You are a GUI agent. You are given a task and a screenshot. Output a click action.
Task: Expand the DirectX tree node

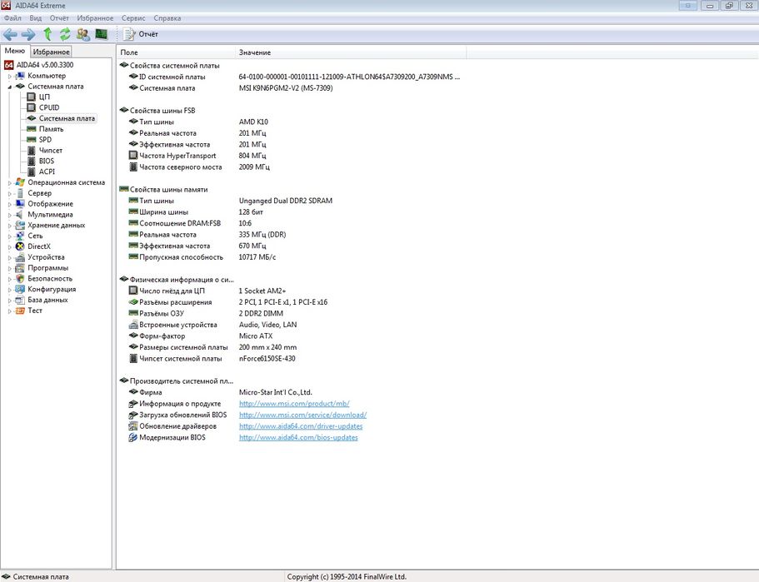click(9, 246)
